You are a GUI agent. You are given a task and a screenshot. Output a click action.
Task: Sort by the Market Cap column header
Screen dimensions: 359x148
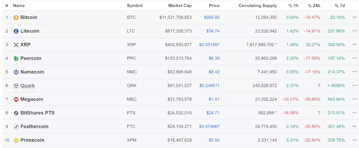click(180, 5)
